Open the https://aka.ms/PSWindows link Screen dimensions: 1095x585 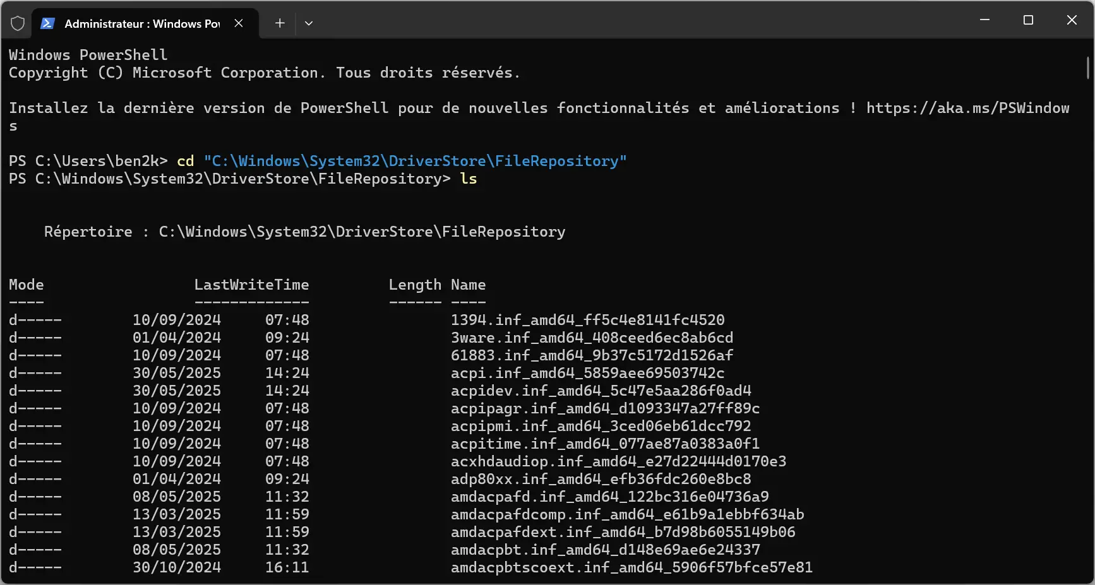pos(967,108)
